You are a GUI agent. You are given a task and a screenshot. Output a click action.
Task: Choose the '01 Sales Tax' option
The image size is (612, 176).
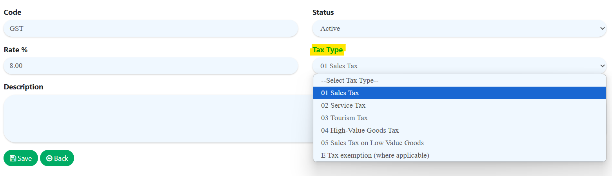click(x=459, y=93)
